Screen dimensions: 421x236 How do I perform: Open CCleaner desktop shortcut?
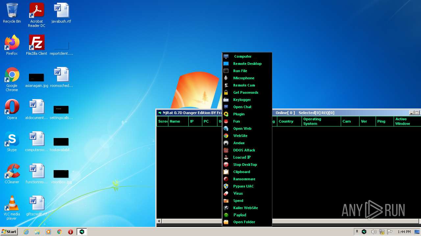12,174
